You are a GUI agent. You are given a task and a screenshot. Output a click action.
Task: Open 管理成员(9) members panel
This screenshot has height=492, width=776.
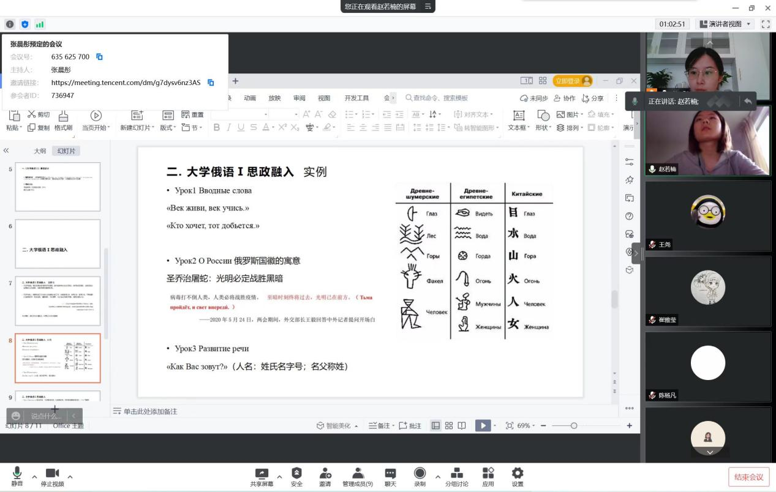358,474
